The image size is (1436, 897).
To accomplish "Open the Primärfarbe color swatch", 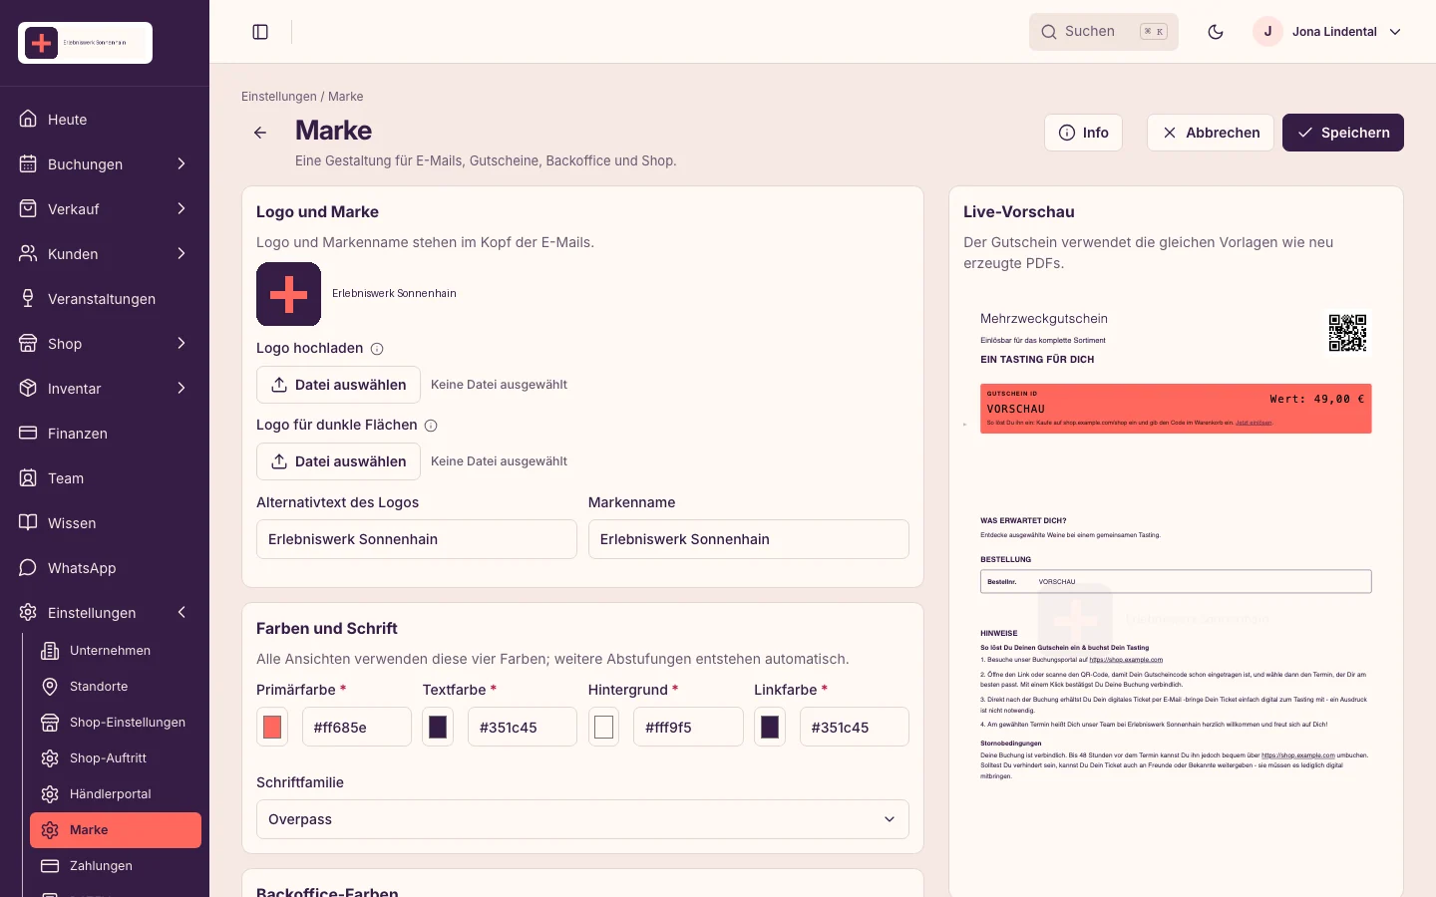I will [272, 727].
